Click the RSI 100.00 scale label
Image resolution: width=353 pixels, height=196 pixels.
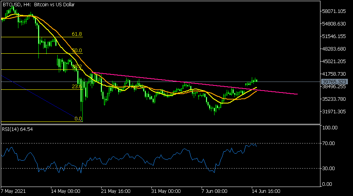(330, 128)
